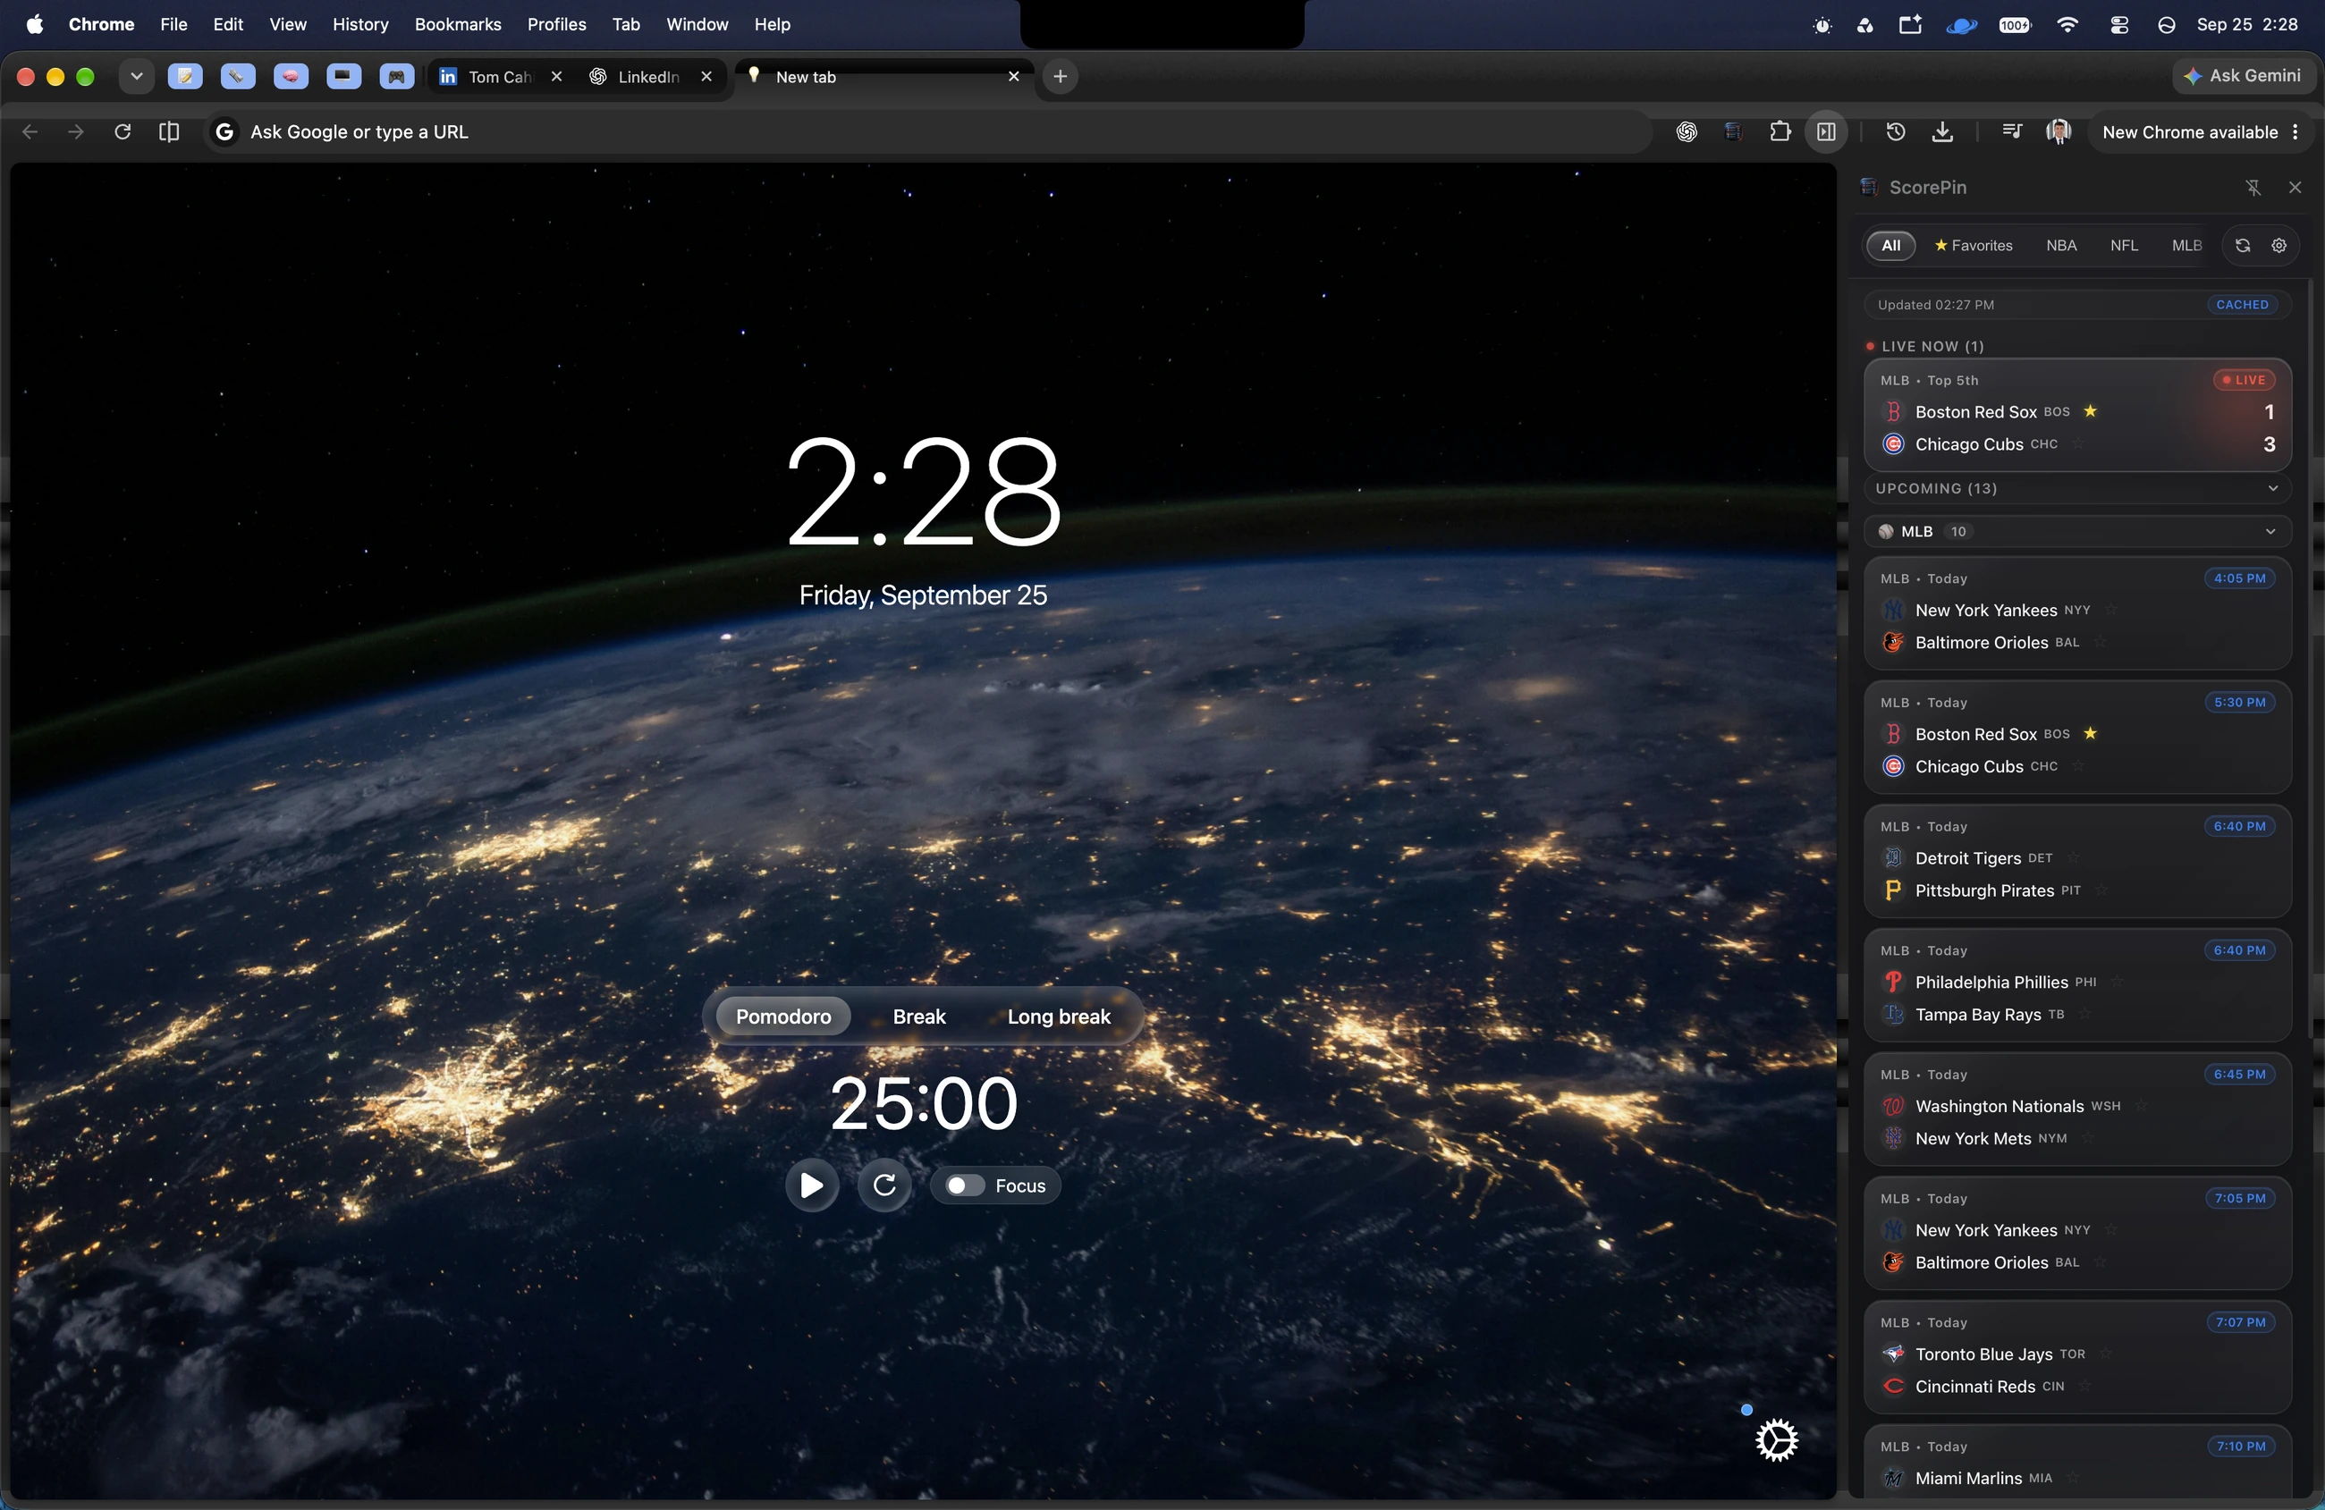Viewport: 2325px width, 1510px height.
Task: Open the Downloads icon in toolbar
Action: click(1942, 131)
